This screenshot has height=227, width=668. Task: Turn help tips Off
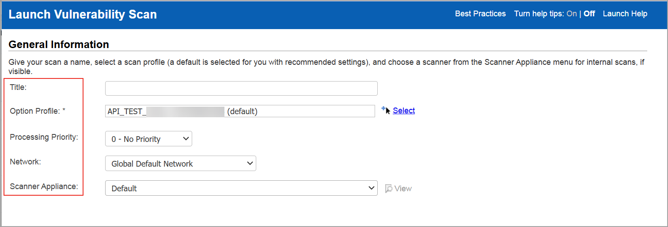pyautogui.click(x=589, y=14)
